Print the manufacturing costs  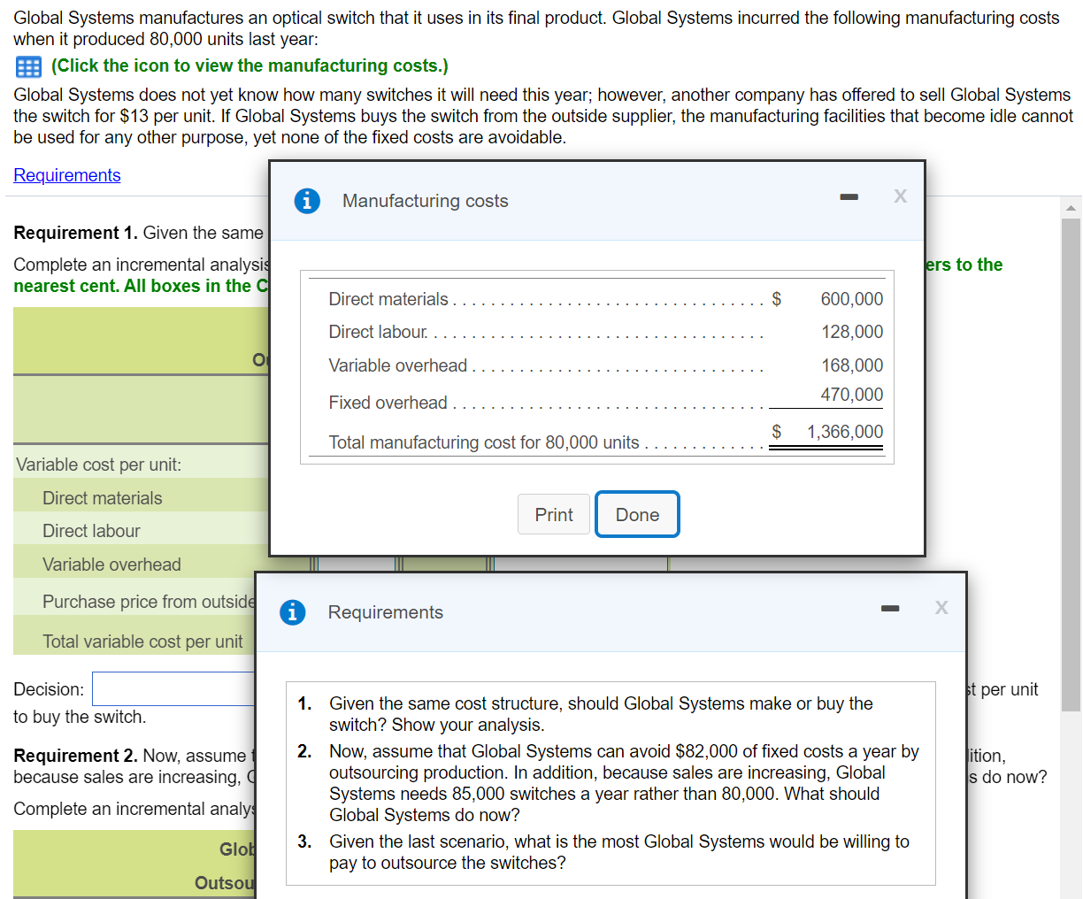click(554, 514)
